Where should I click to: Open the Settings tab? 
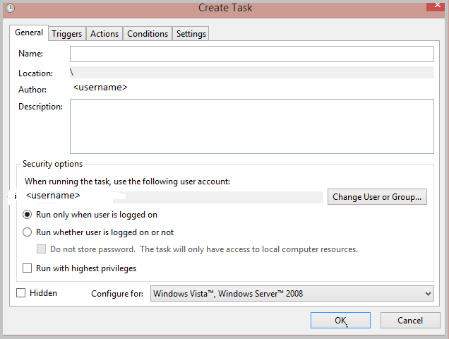[191, 34]
